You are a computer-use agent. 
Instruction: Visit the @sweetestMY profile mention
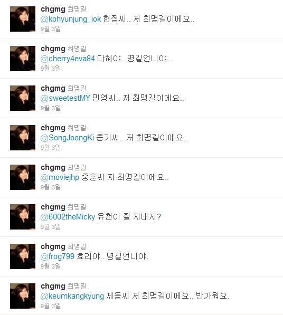(65, 98)
